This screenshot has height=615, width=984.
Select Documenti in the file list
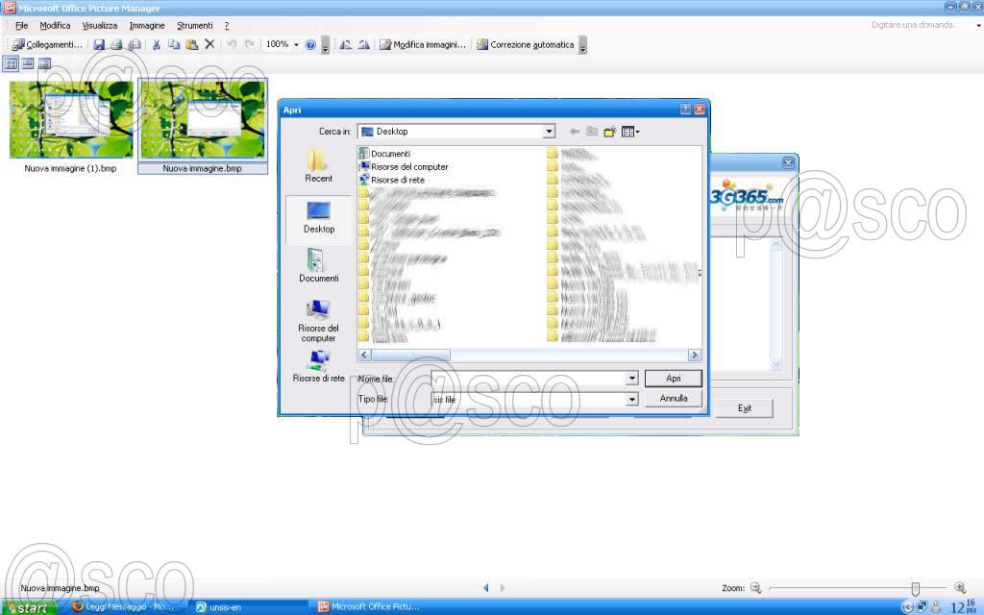(384, 154)
